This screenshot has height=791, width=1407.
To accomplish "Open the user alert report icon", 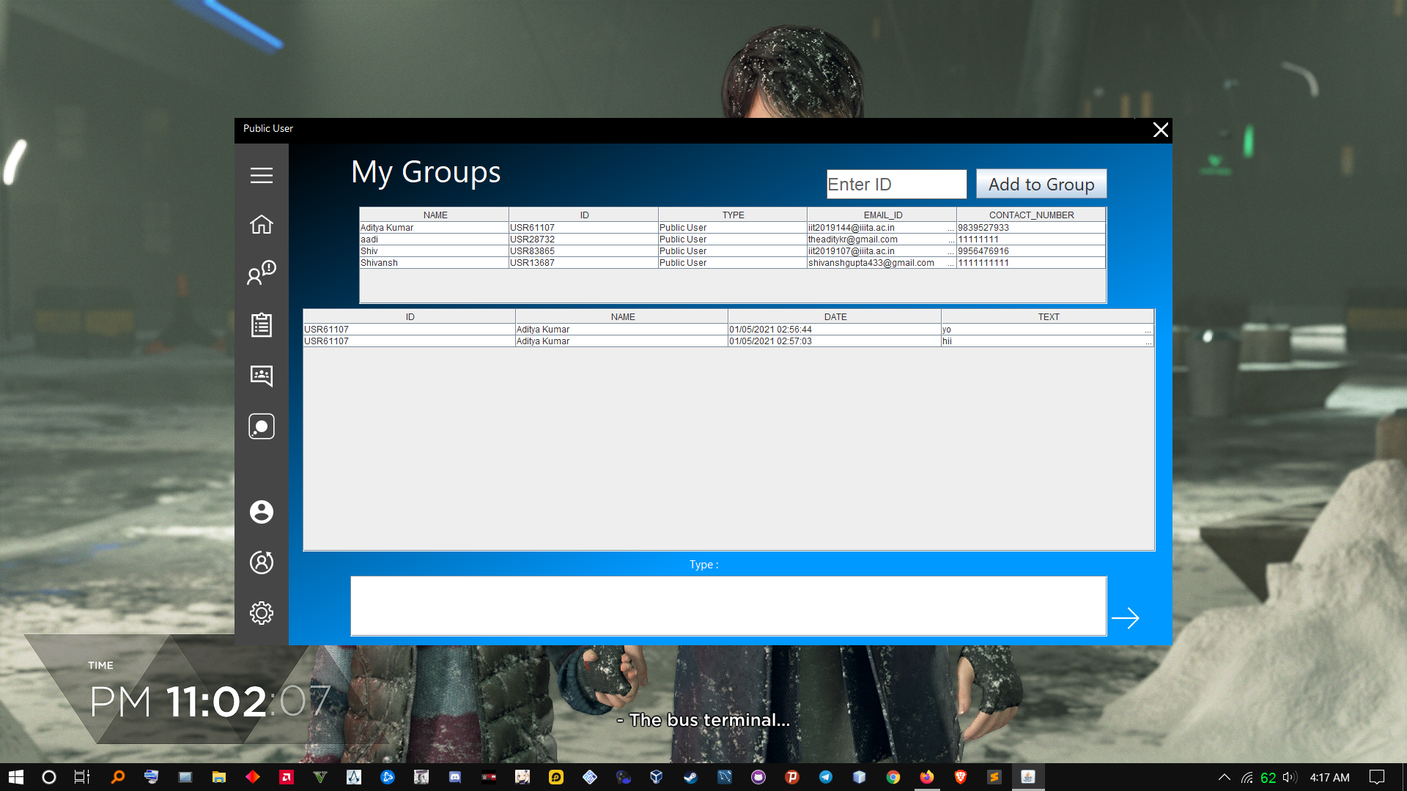I will [261, 272].
